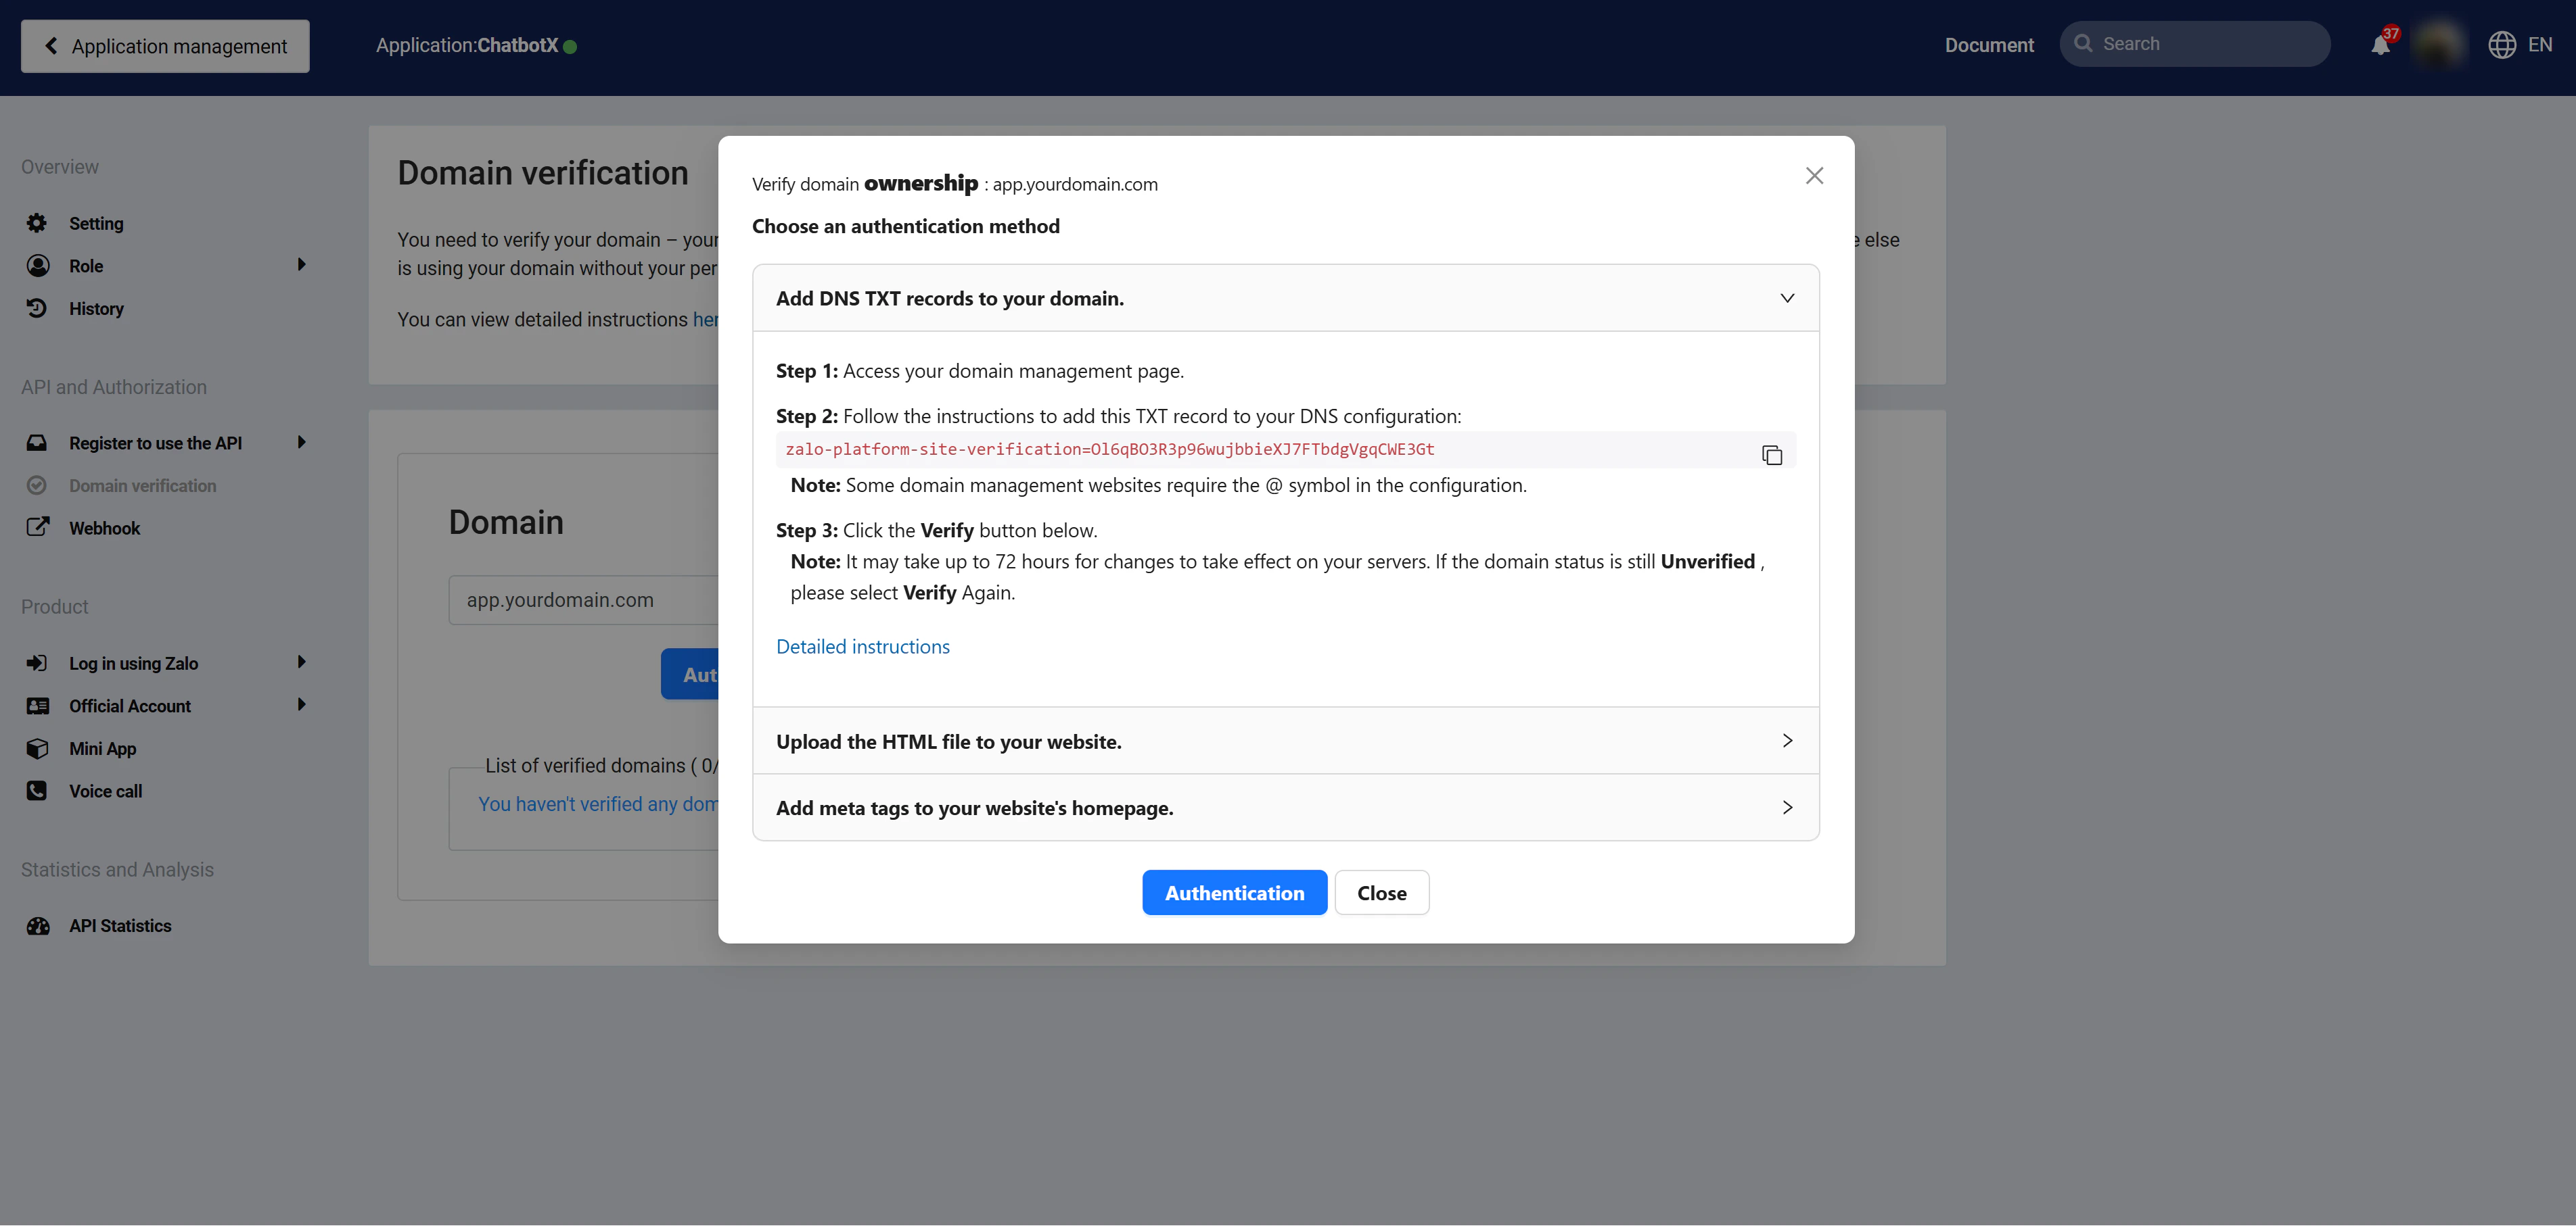The height and width of the screenshot is (1226, 2576).
Task: Click the Domain verification check icon
Action: (37, 486)
